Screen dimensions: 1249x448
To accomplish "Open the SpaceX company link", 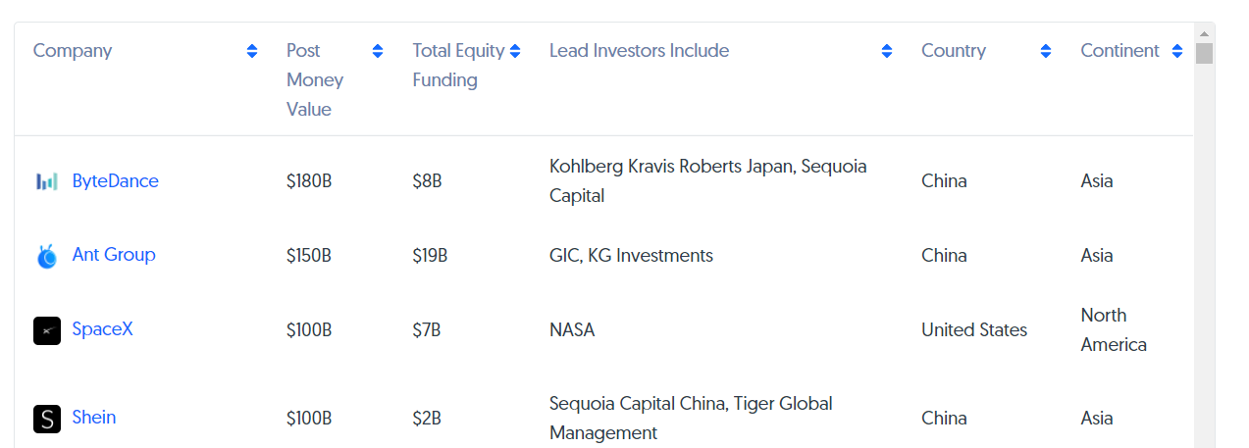I will pyautogui.click(x=102, y=329).
